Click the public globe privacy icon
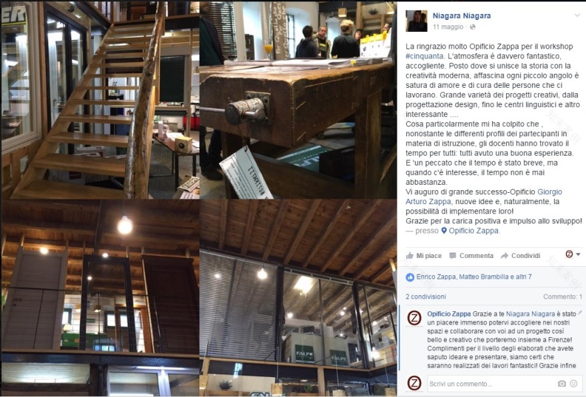The image size is (586, 397). click(x=472, y=27)
